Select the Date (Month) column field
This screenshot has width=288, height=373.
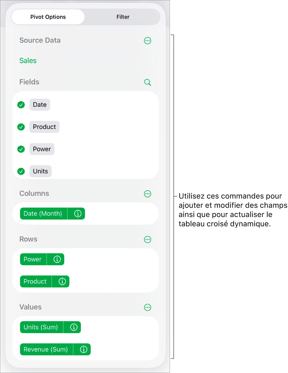pos(43,214)
